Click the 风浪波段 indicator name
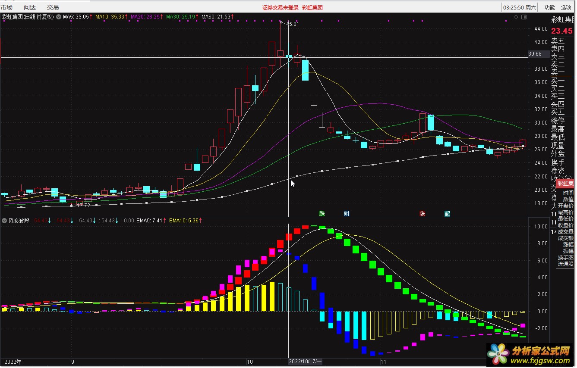 point(19,221)
